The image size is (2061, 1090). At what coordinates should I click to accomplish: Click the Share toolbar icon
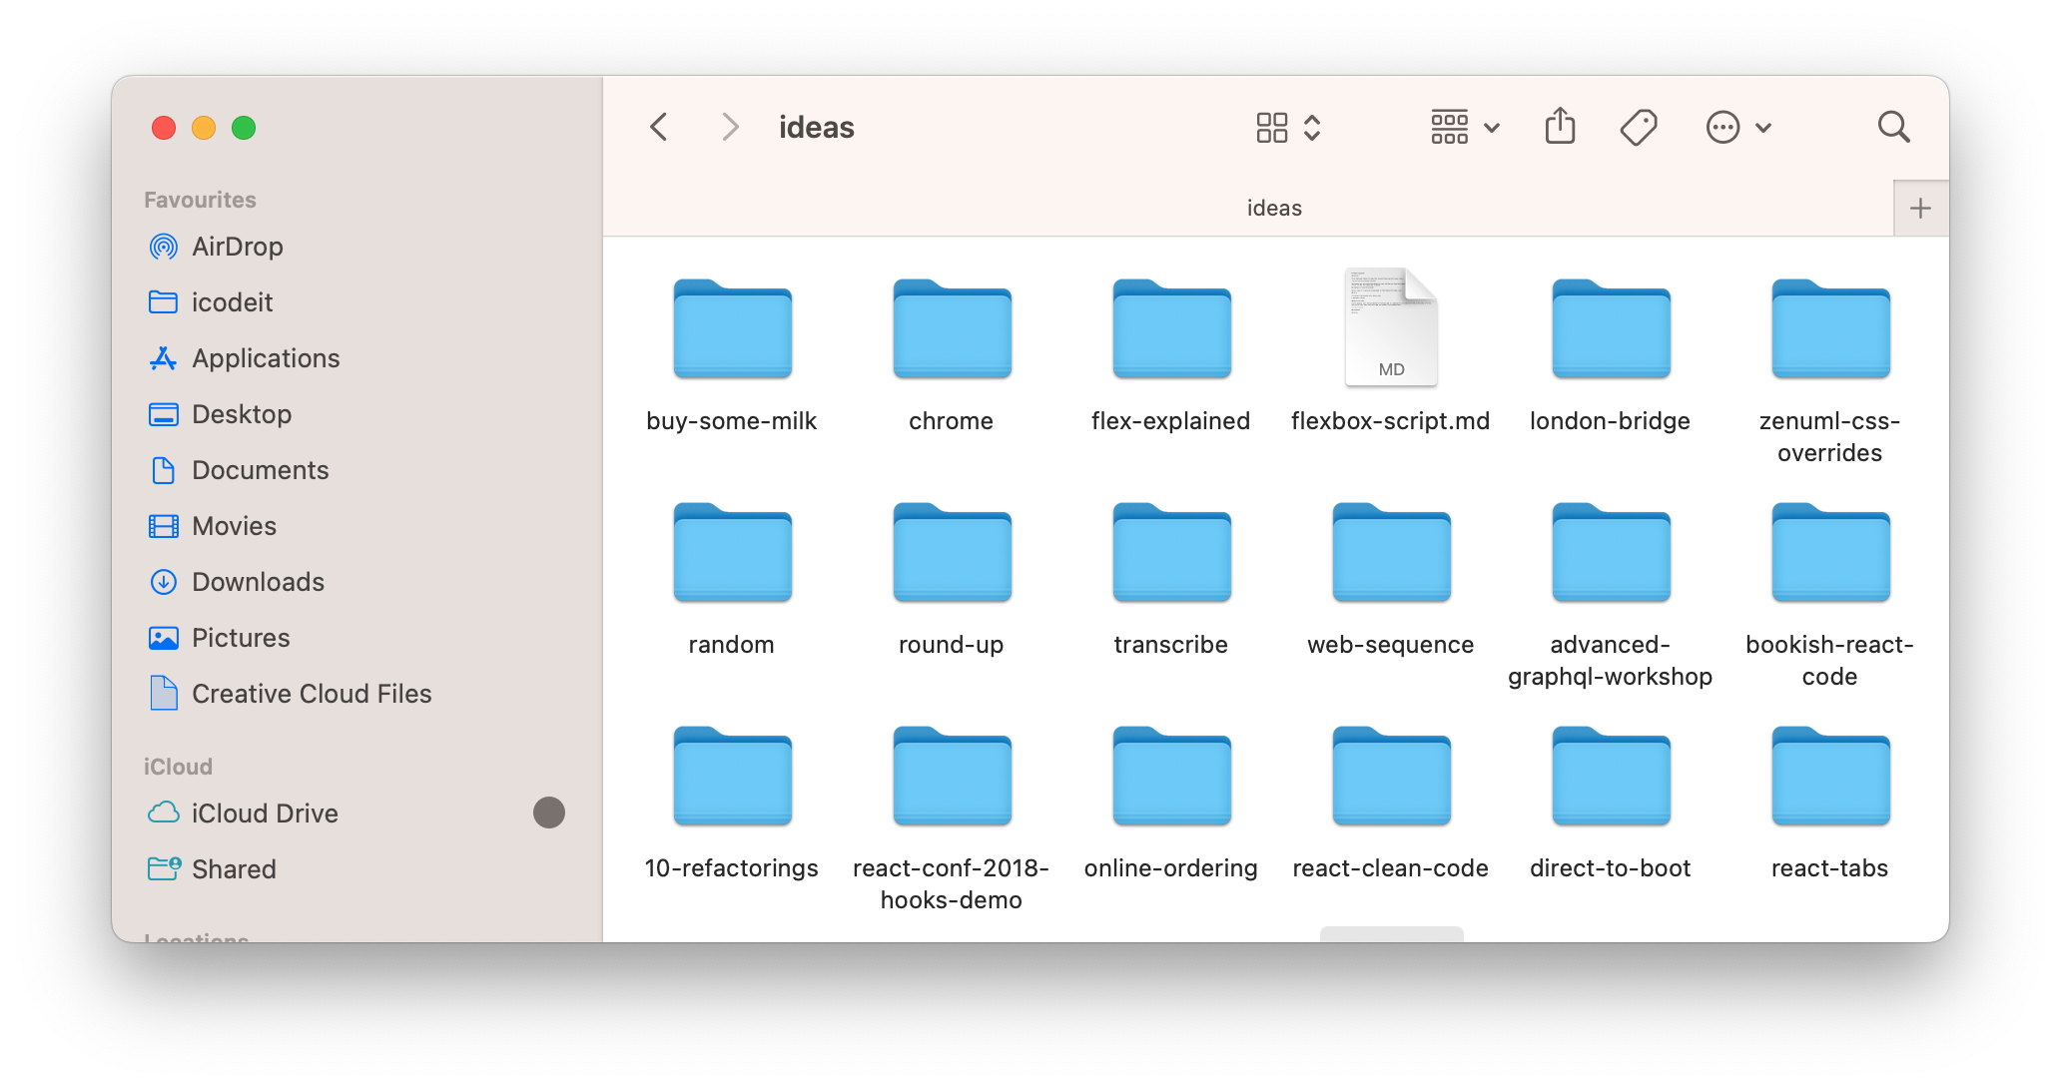tap(1560, 127)
